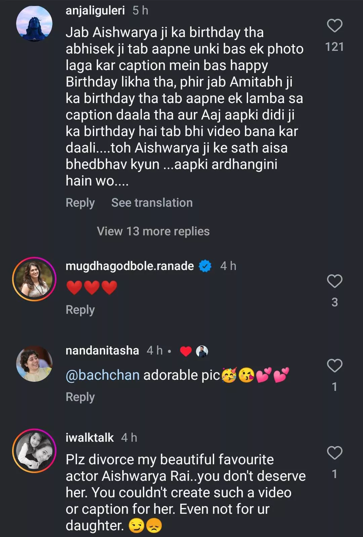Tap the iwalktalk username
The image size is (363, 537).
tap(90, 438)
